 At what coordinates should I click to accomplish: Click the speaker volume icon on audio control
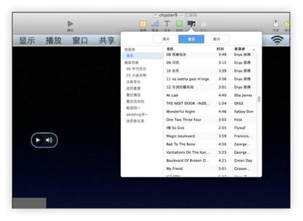pyautogui.click(x=49, y=140)
